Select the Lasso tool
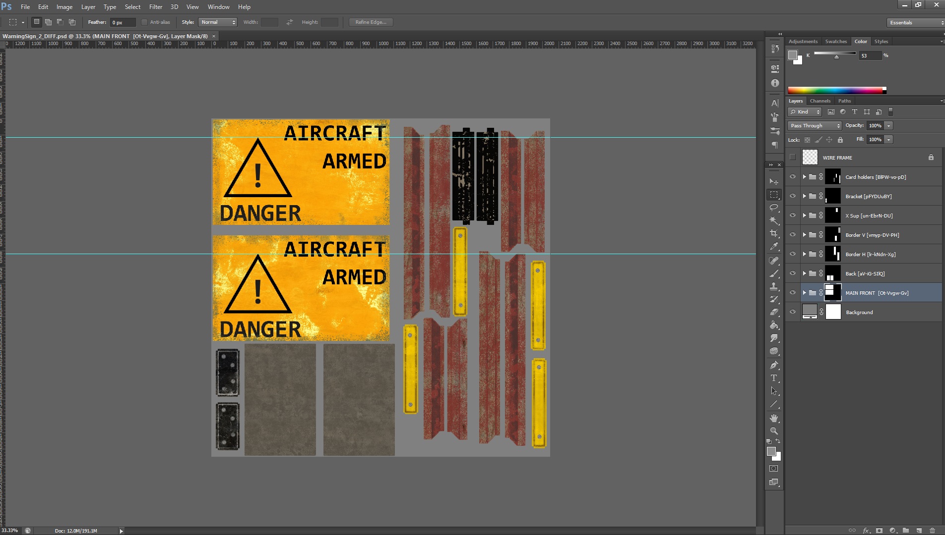 pos(774,208)
